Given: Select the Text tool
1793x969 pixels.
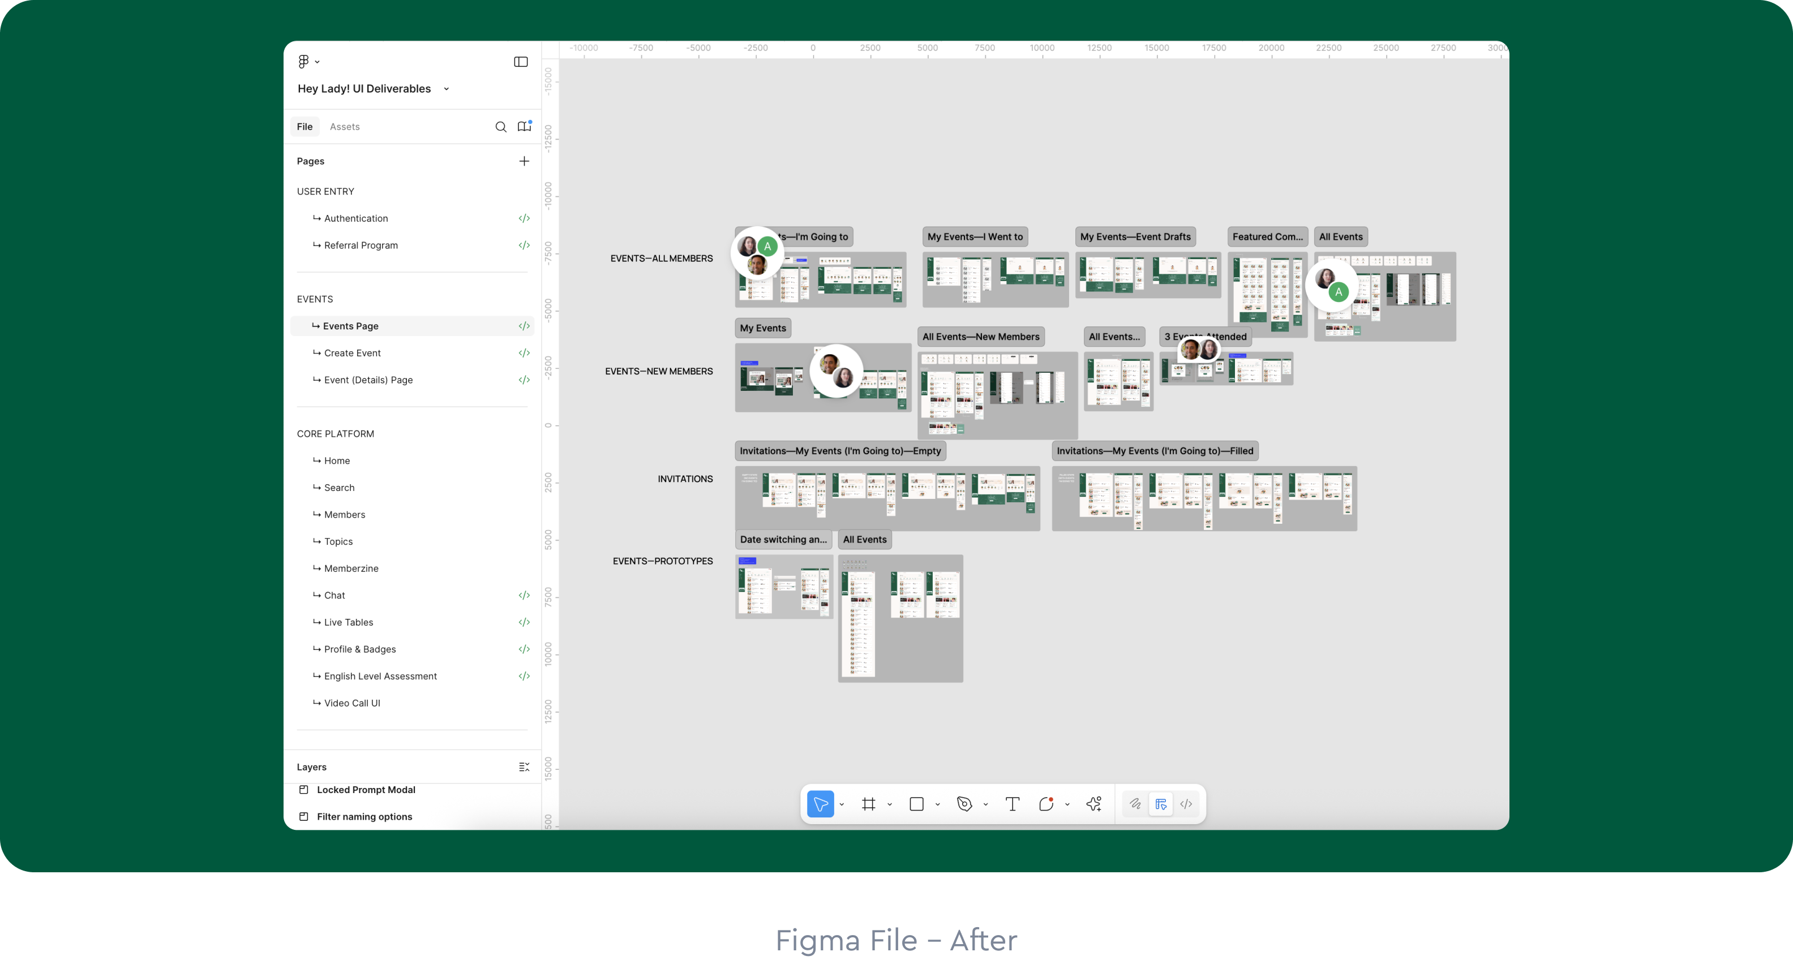Looking at the screenshot, I should pos(1012,804).
